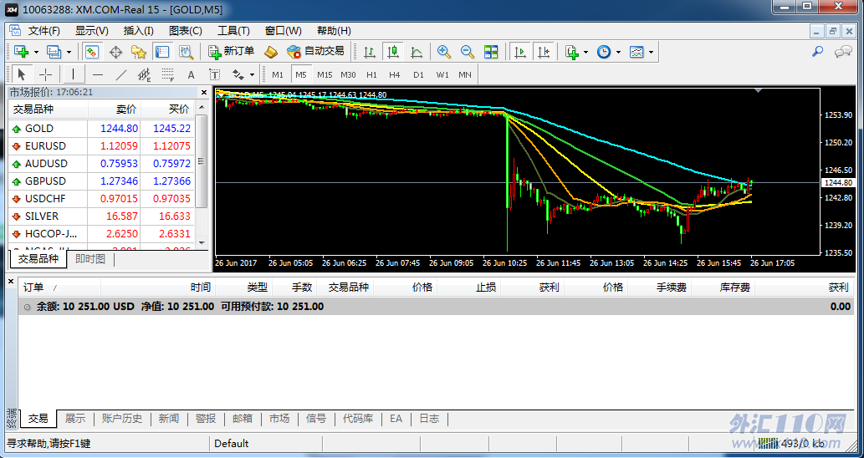
Task: Select the Horizontal Line tool
Action: click(x=98, y=74)
